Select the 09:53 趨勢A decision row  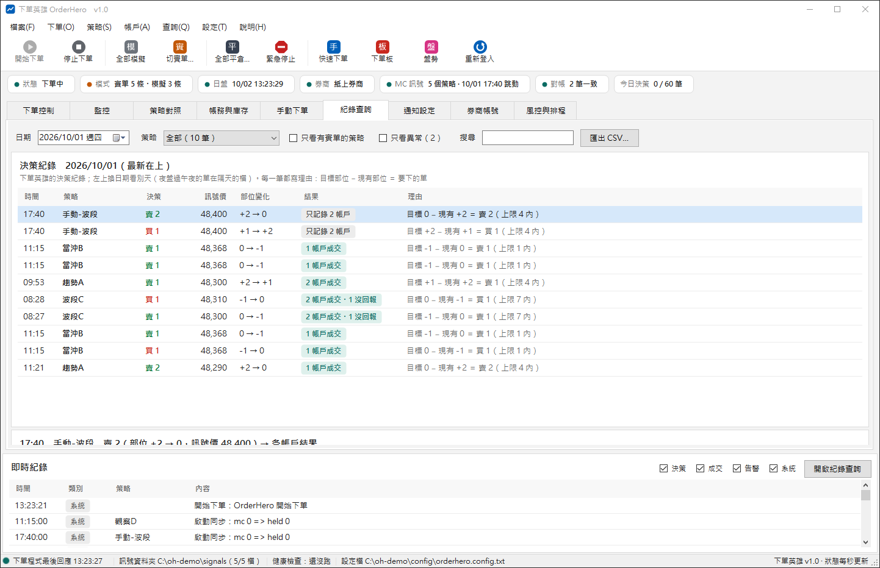click(439, 283)
